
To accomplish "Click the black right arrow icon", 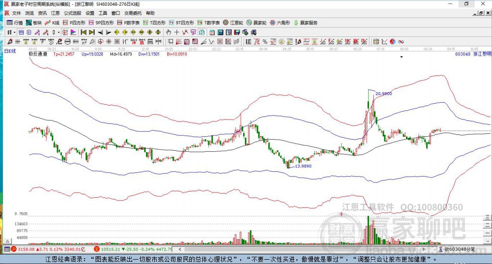I will (x=109, y=32).
